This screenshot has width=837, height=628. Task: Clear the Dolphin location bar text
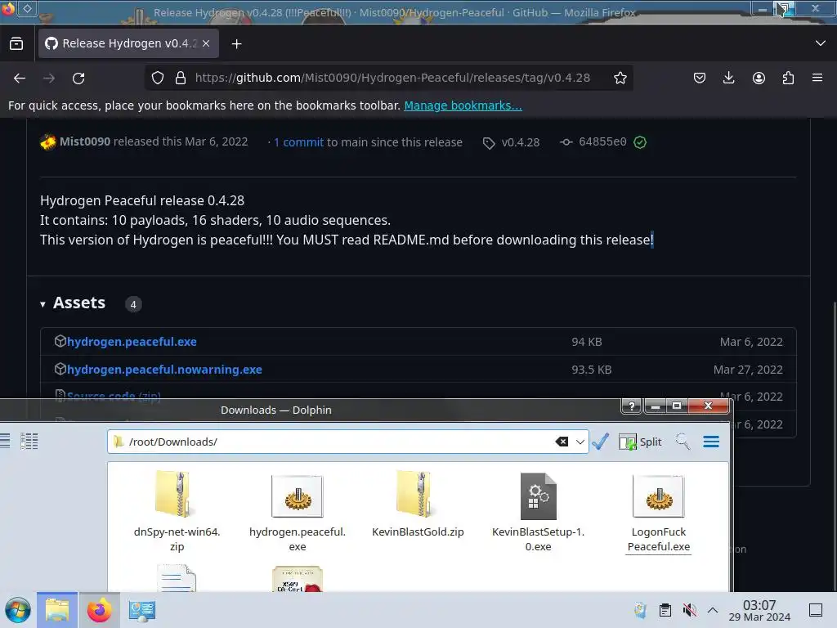[562, 442]
